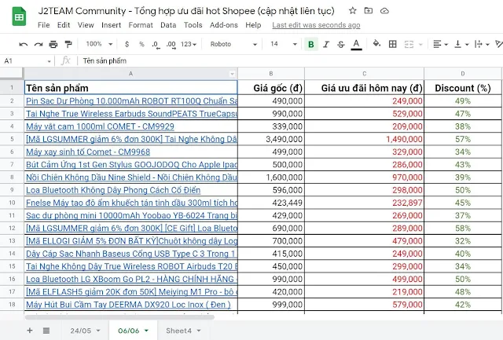Open the zoom level dropdown

tap(99, 44)
